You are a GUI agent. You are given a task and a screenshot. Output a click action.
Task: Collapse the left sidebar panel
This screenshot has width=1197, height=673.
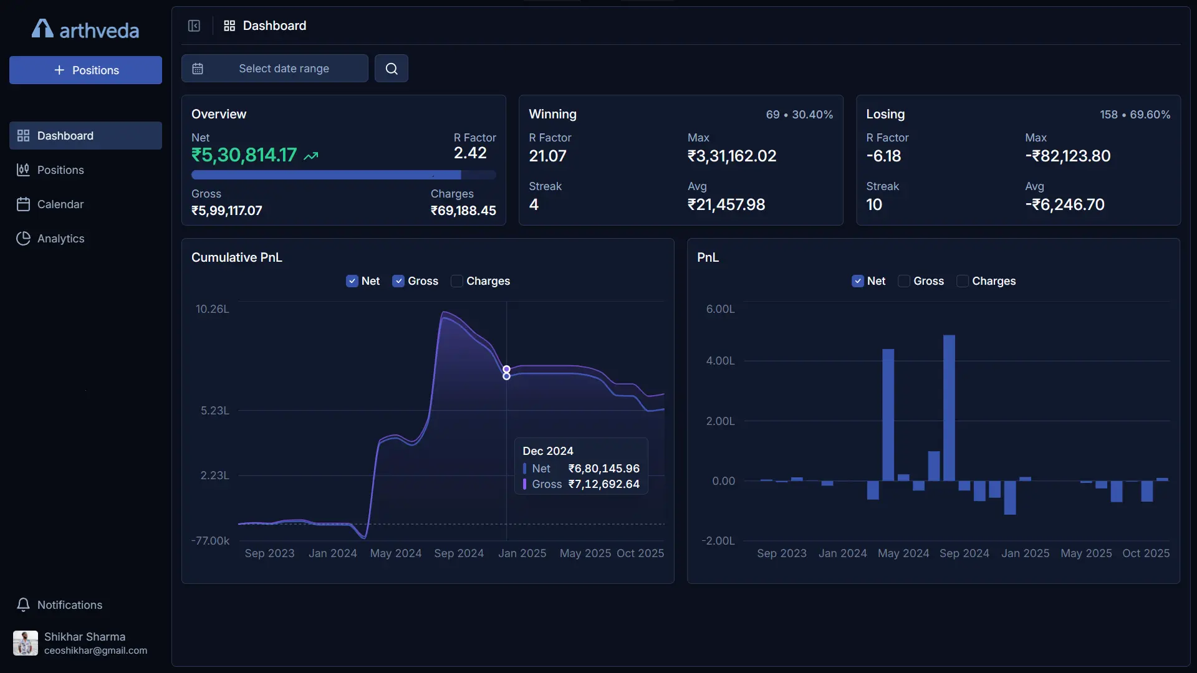click(194, 26)
